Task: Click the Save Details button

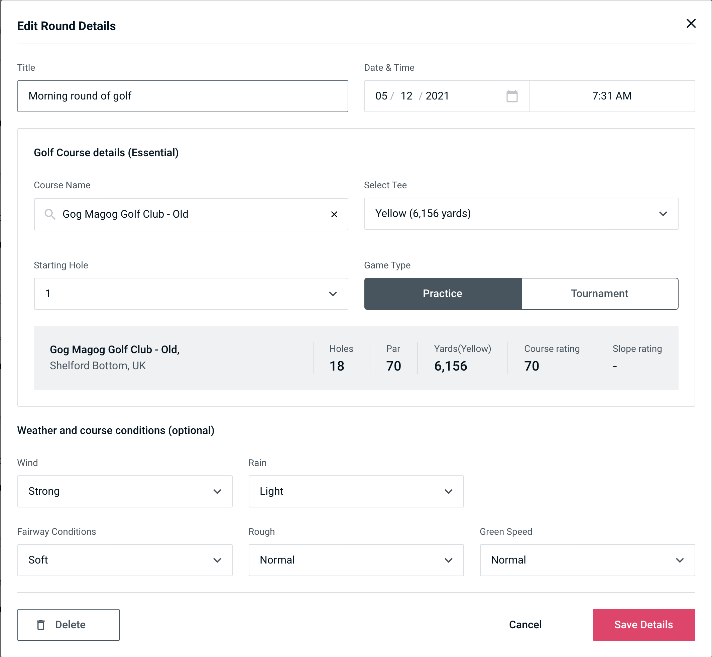Action: [x=643, y=624]
